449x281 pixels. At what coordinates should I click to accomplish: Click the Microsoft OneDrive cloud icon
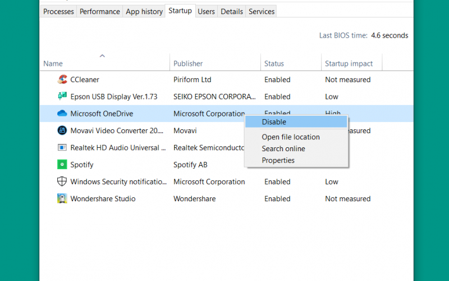(62, 114)
